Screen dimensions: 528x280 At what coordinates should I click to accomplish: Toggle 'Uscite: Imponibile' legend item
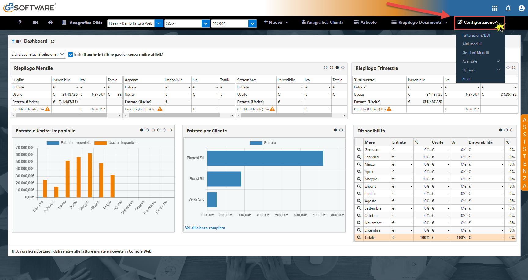click(116, 143)
